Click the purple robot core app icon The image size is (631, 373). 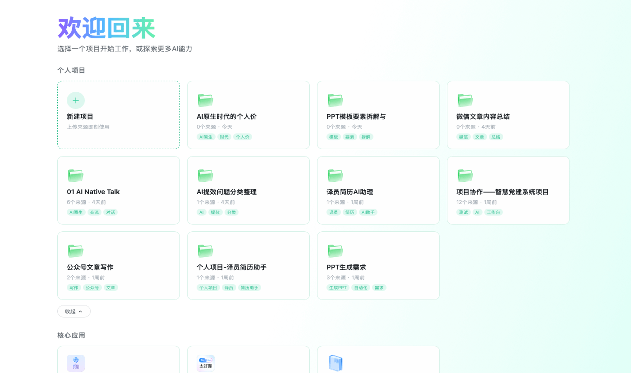click(x=76, y=363)
